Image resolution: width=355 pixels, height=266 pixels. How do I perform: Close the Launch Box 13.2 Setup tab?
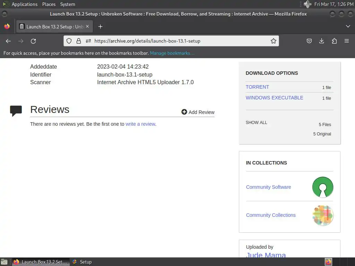pyautogui.click(x=87, y=26)
